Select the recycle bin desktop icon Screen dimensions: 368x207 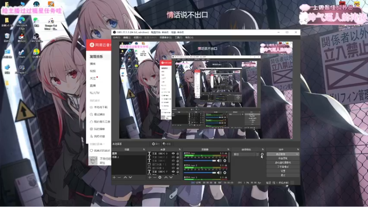(7, 38)
